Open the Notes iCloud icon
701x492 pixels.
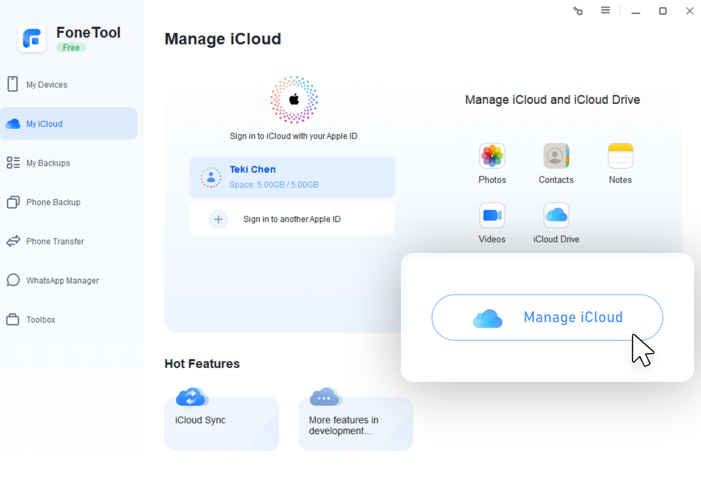620,156
